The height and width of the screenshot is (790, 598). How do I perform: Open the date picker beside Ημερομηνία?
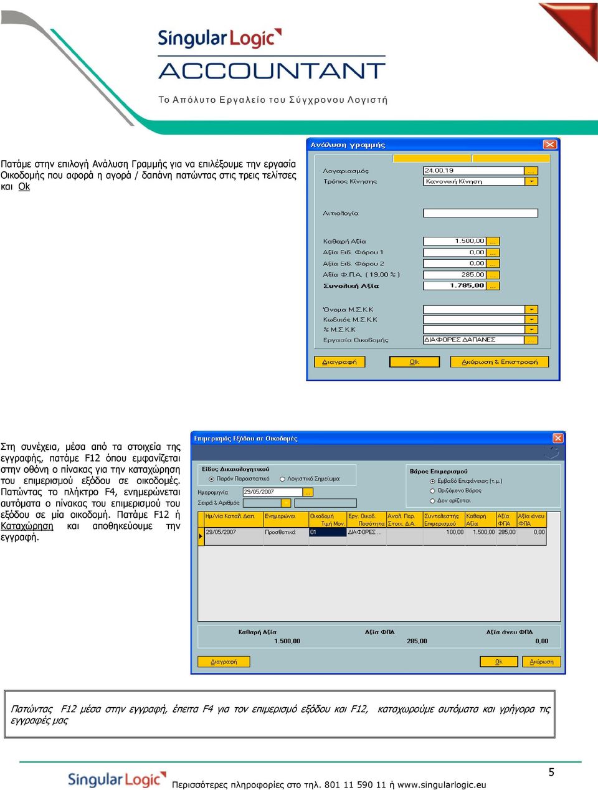click(308, 492)
